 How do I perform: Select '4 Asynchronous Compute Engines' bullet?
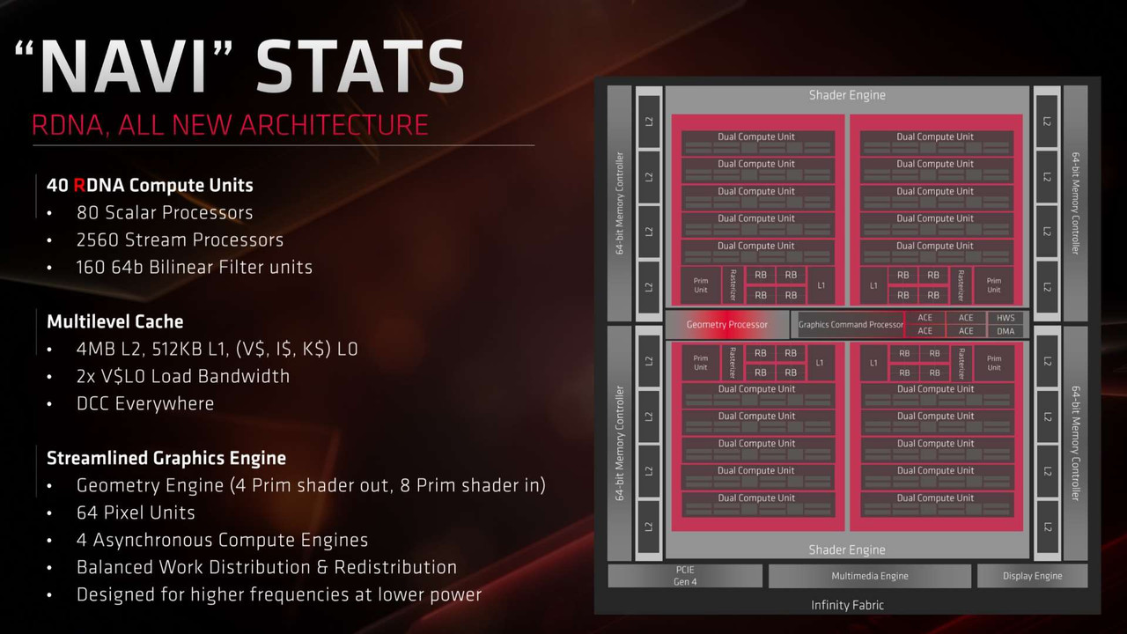pyautogui.click(x=222, y=540)
